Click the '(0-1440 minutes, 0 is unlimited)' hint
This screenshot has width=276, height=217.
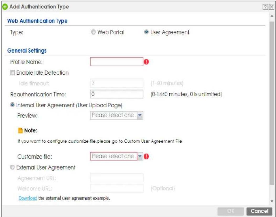click(x=186, y=94)
